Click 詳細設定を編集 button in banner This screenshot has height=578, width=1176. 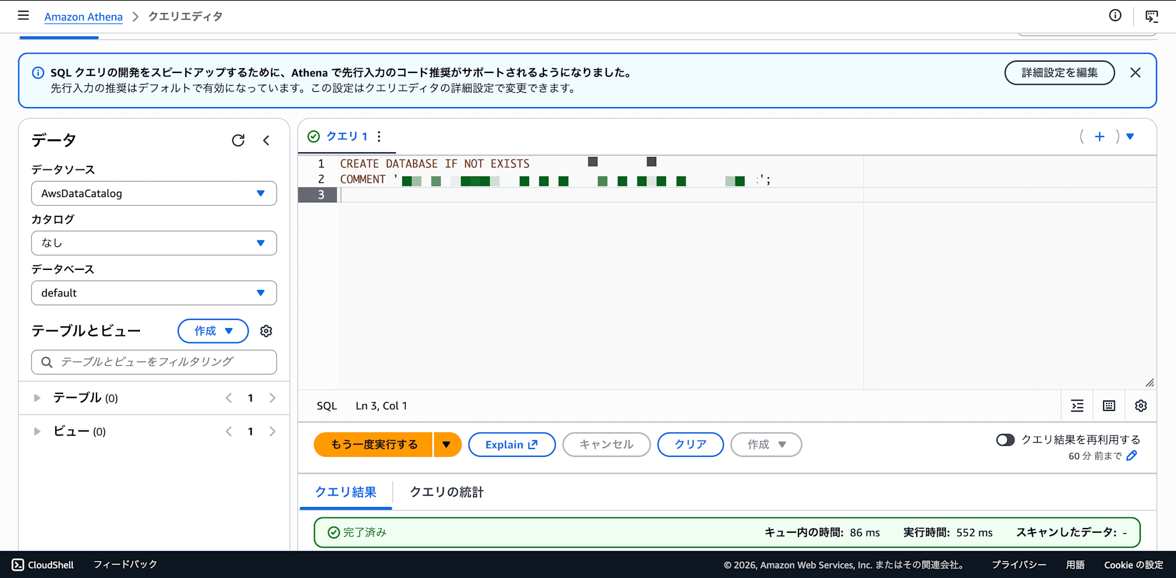[x=1060, y=73]
